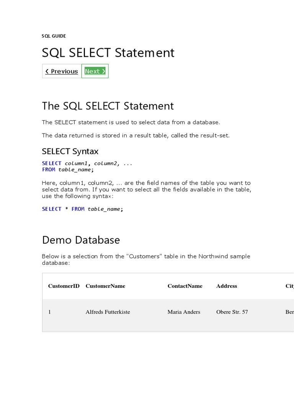
Task: Click the SQL GUIDE label
Action: (x=54, y=36)
